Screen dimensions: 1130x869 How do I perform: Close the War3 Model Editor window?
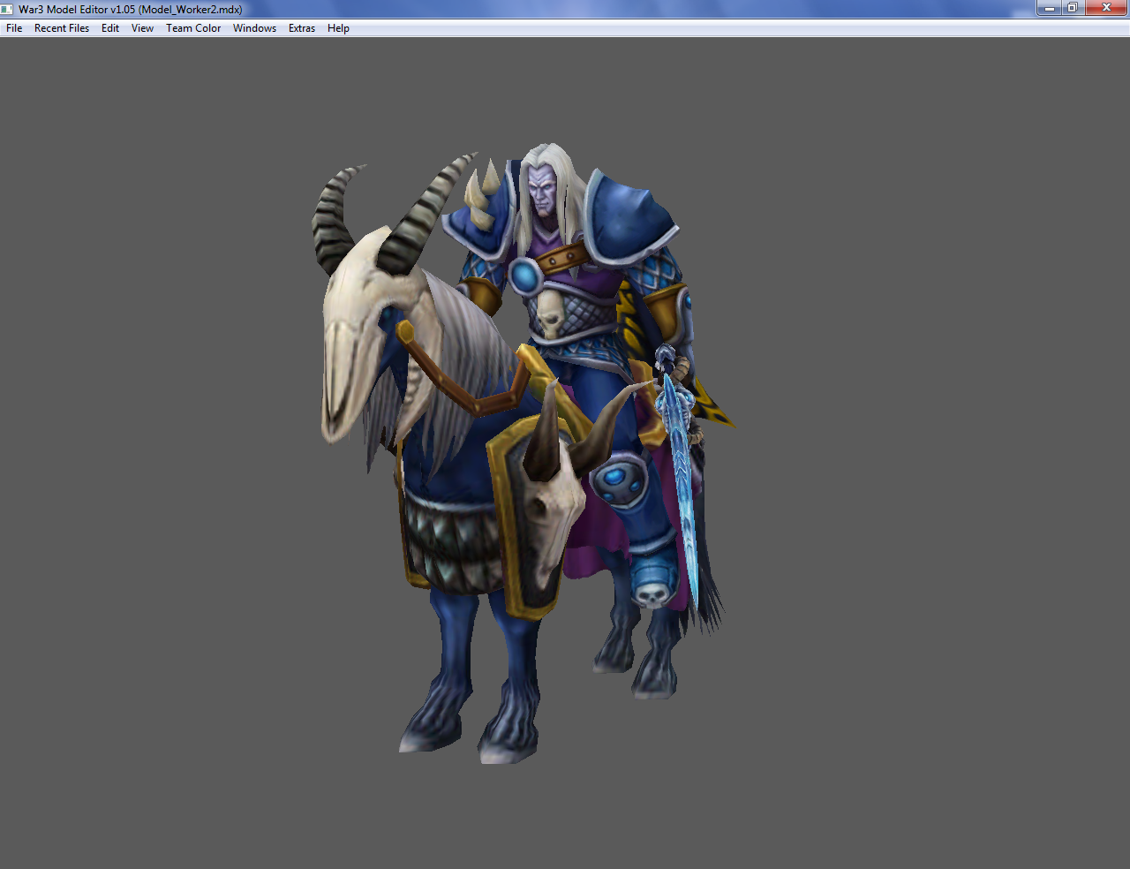(1106, 8)
